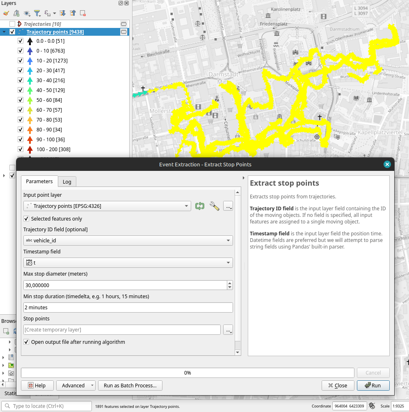Select the Parameters tab
The image size is (409, 412).
coord(39,182)
